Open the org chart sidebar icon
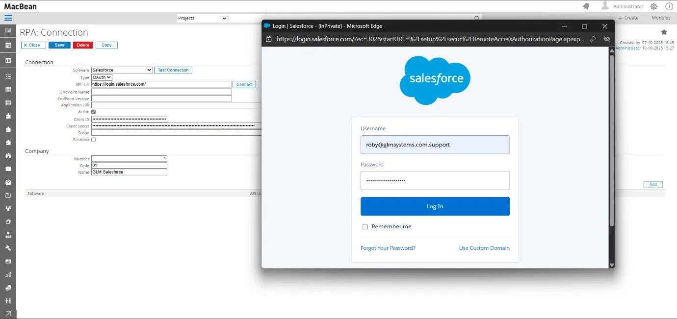 point(8,235)
